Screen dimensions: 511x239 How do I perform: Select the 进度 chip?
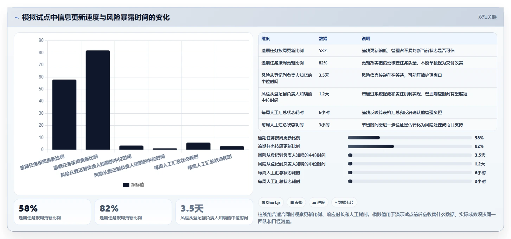[x=319, y=202]
